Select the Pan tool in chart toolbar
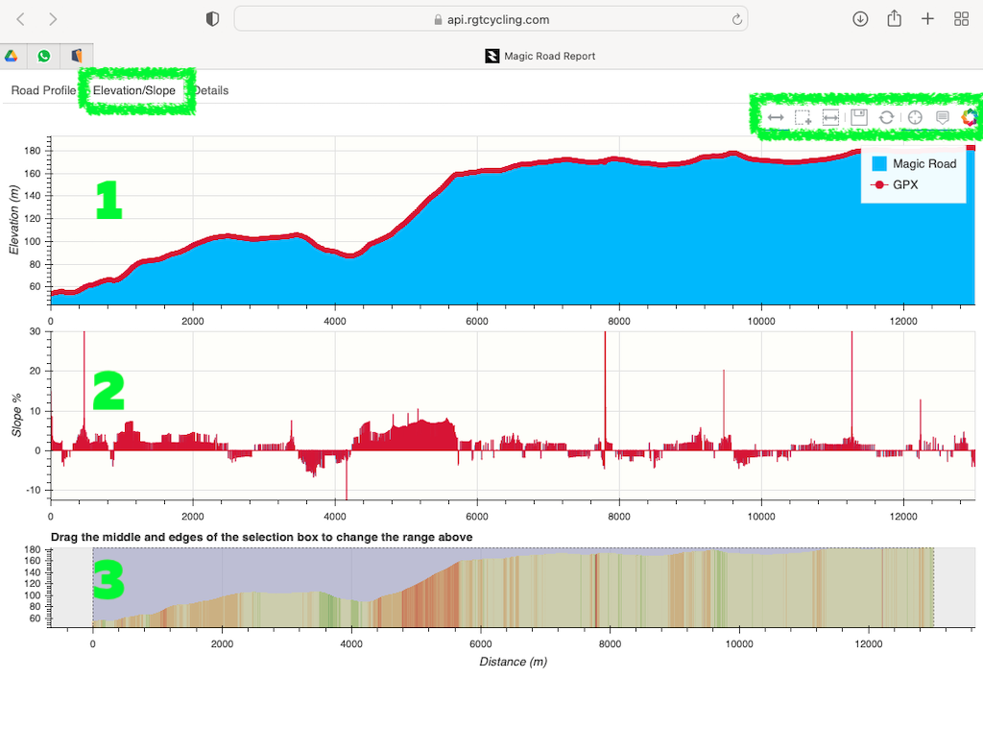The width and height of the screenshot is (983, 751). (x=776, y=117)
